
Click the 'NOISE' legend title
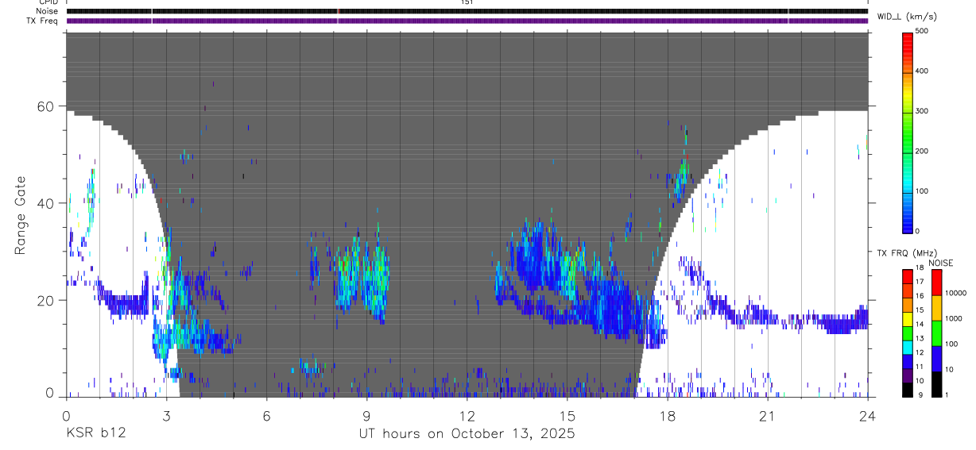coord(940,263)
